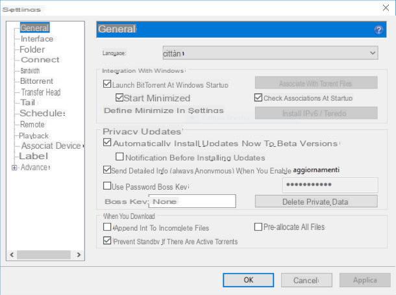
Task: Enable Pre-allocate All Files checkbox
Action: [x=258, y=227]
